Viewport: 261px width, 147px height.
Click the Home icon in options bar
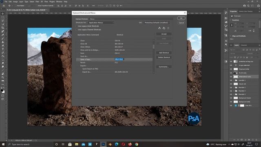tap(4, 6)
